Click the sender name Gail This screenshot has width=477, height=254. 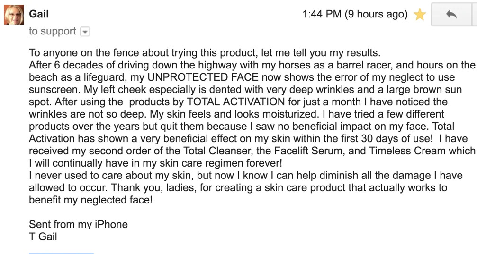(40, 14)
